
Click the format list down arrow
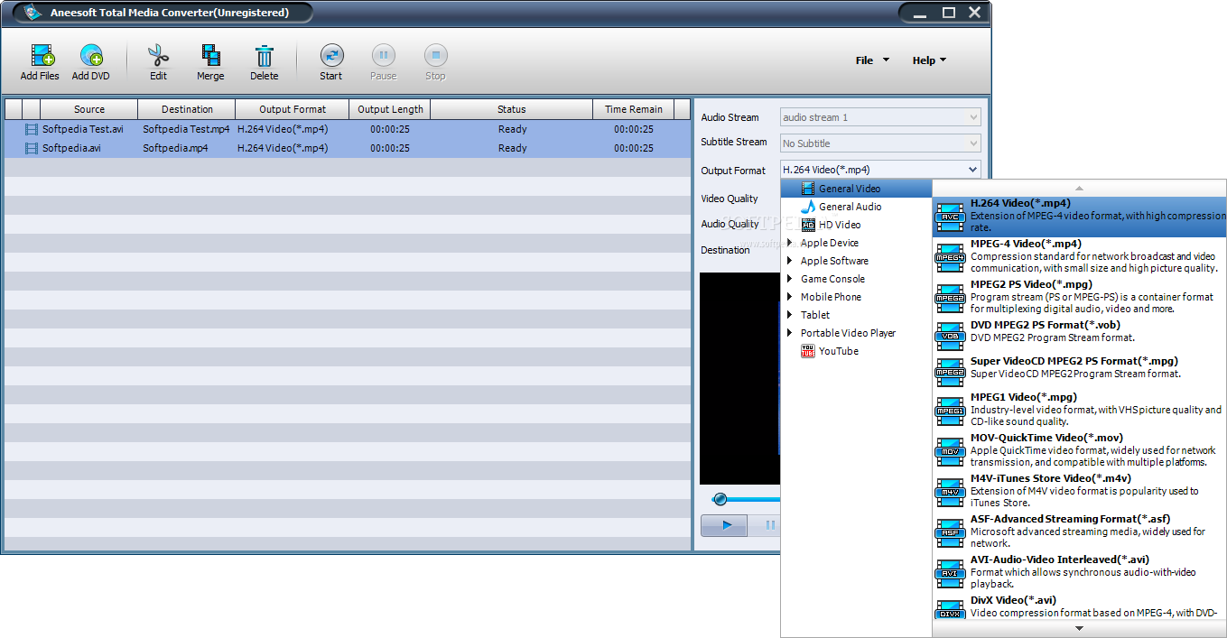1079,628
